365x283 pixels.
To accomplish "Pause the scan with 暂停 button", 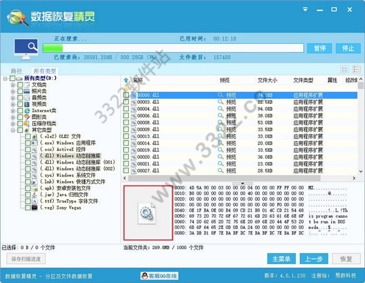I will coord(319,49).
